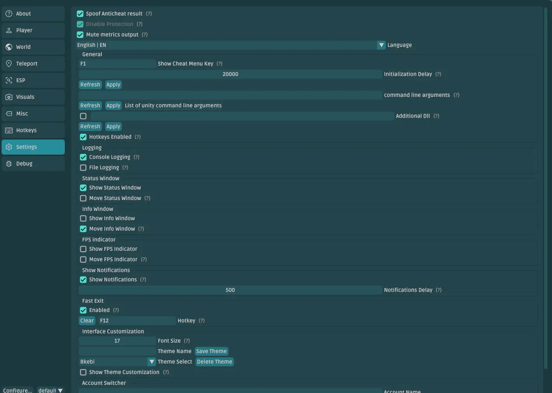Screen dimensions: 552x393
Task: Open help tooltip for Hotkeys Enabled
Action: click(138, 137)
